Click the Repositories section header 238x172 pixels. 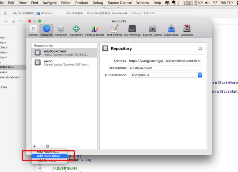click(x=44, y=45)
